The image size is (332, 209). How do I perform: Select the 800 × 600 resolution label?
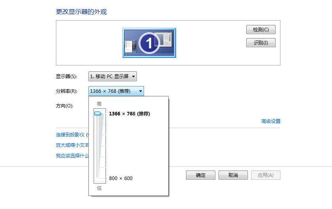pos(121,178)
